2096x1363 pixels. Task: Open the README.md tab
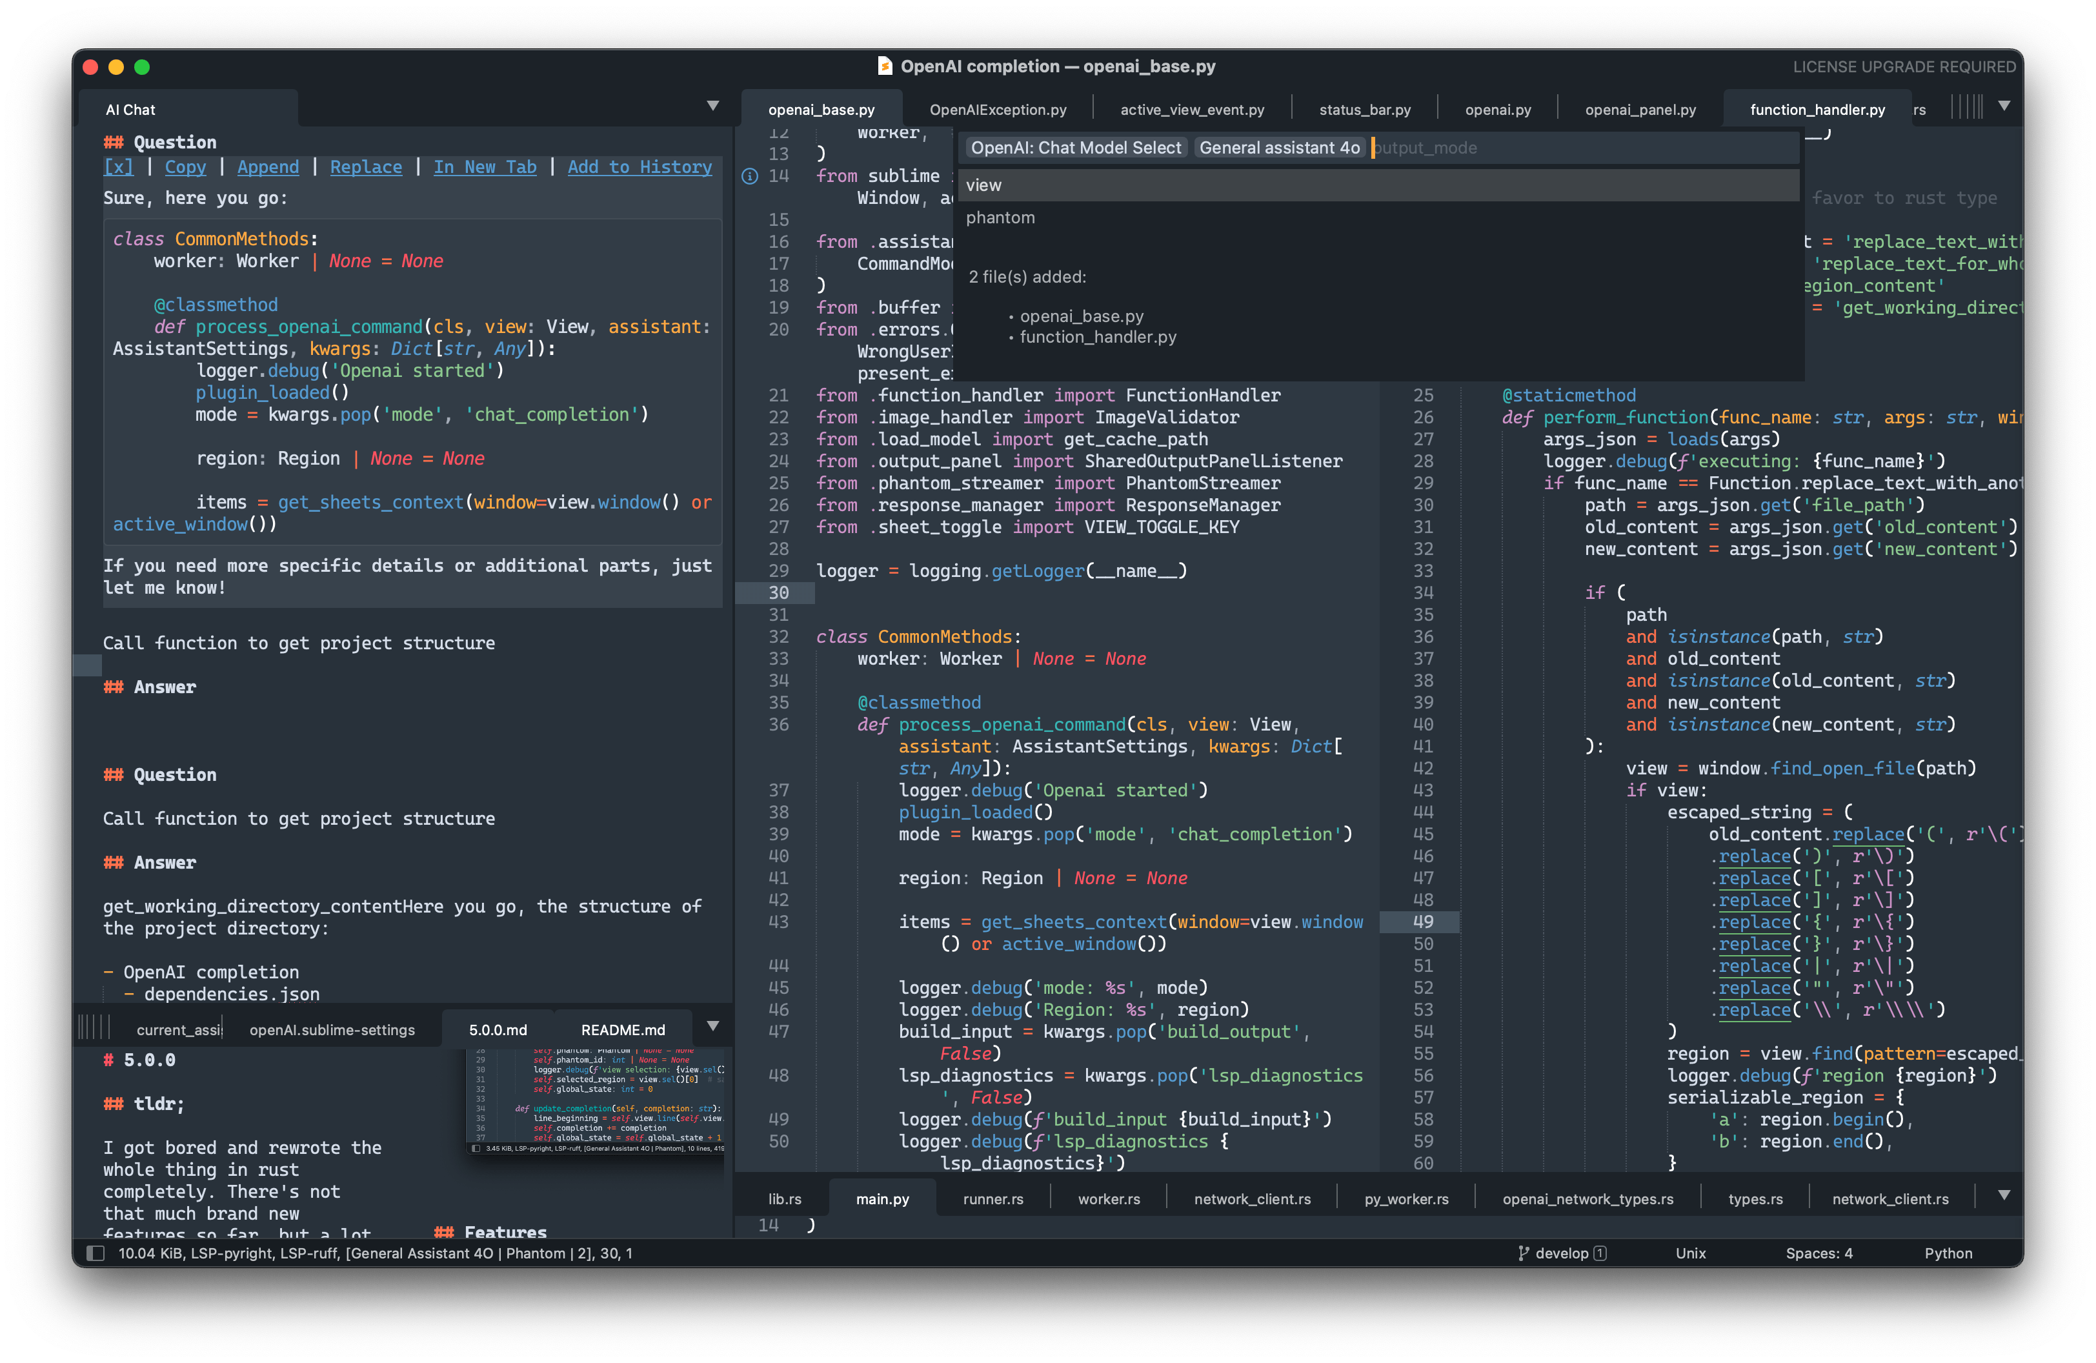(623, 1029)
